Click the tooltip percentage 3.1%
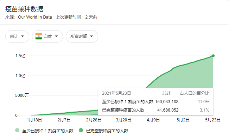Screen dimensions: 228x140 coord(204,110)
